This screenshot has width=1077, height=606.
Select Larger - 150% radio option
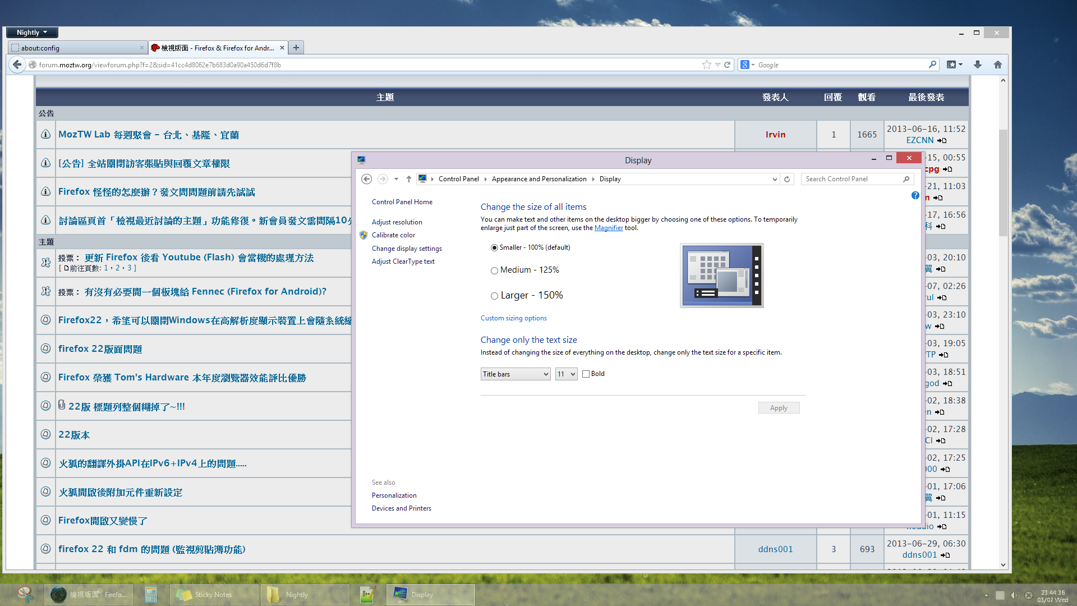494,296
